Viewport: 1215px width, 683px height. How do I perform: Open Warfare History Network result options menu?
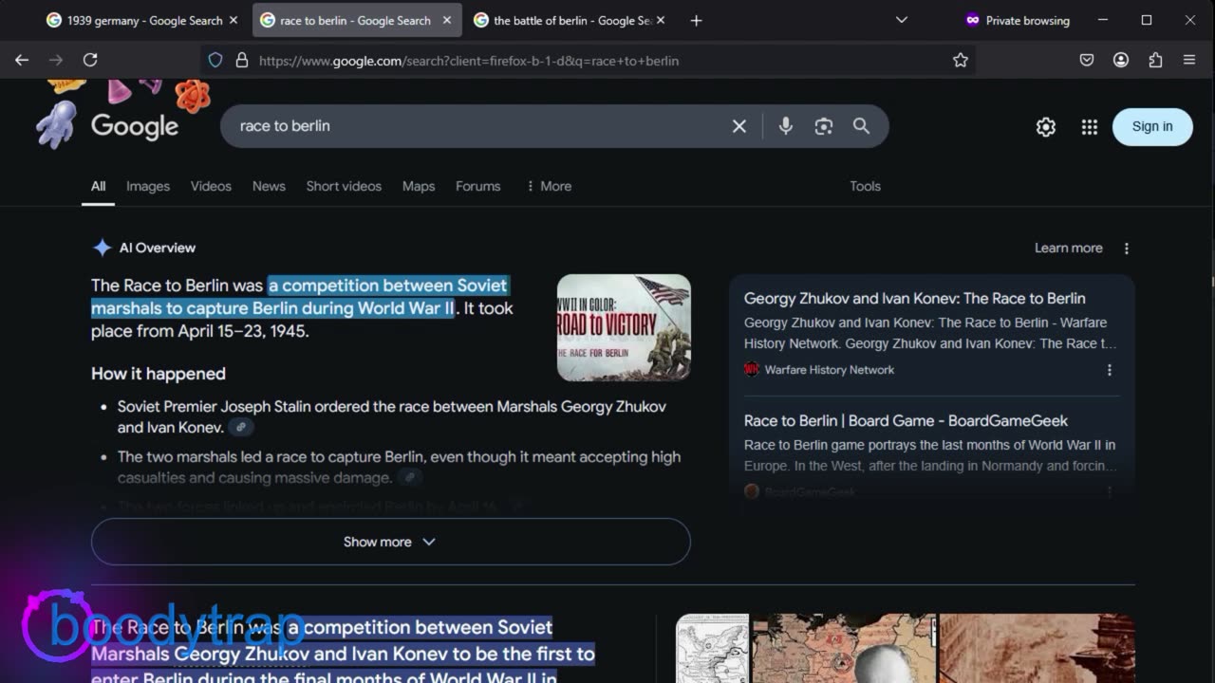1110,370
